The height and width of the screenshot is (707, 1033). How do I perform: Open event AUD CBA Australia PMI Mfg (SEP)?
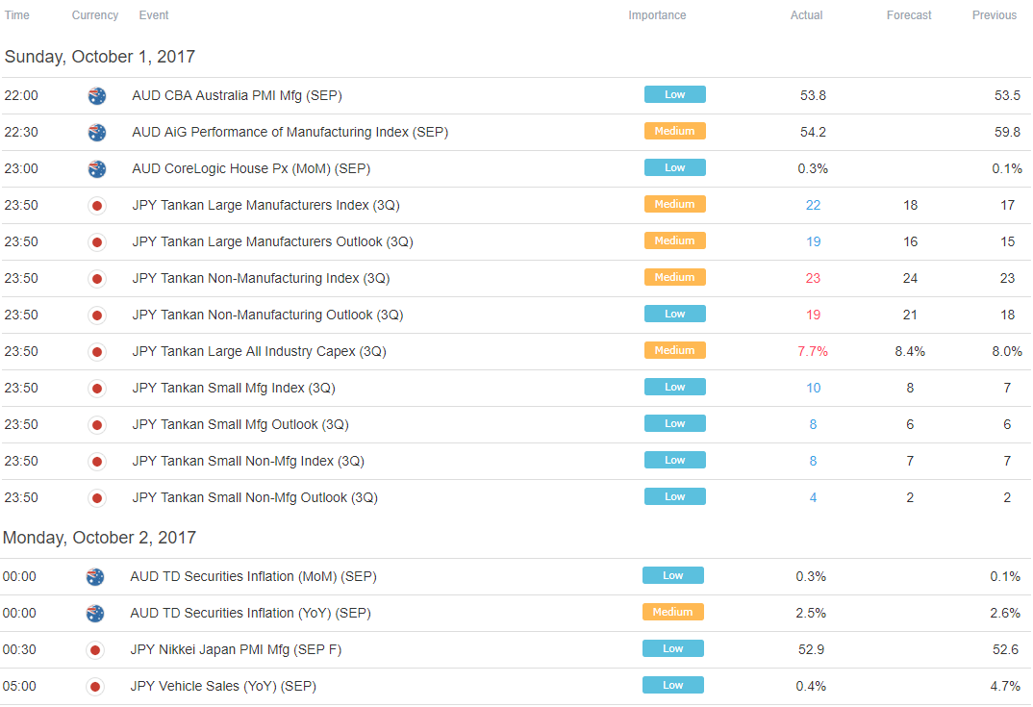[x=238, y=95]
